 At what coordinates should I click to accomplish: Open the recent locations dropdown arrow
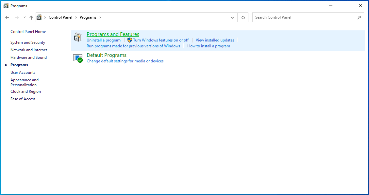point(25,18)
